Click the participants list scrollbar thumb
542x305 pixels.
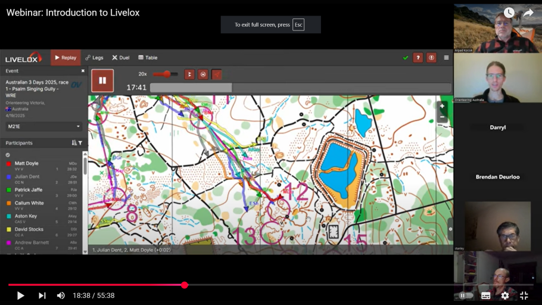[85, 165]
